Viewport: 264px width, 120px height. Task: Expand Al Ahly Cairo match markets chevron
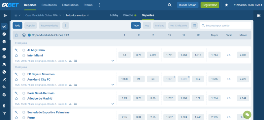click(x=113, y=61)
